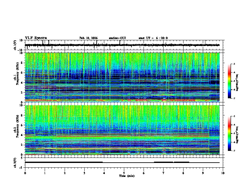Click the "1" tick on the time axis
Image resolution: width=251 pixels, height=194 pixels.
point(45,173)
